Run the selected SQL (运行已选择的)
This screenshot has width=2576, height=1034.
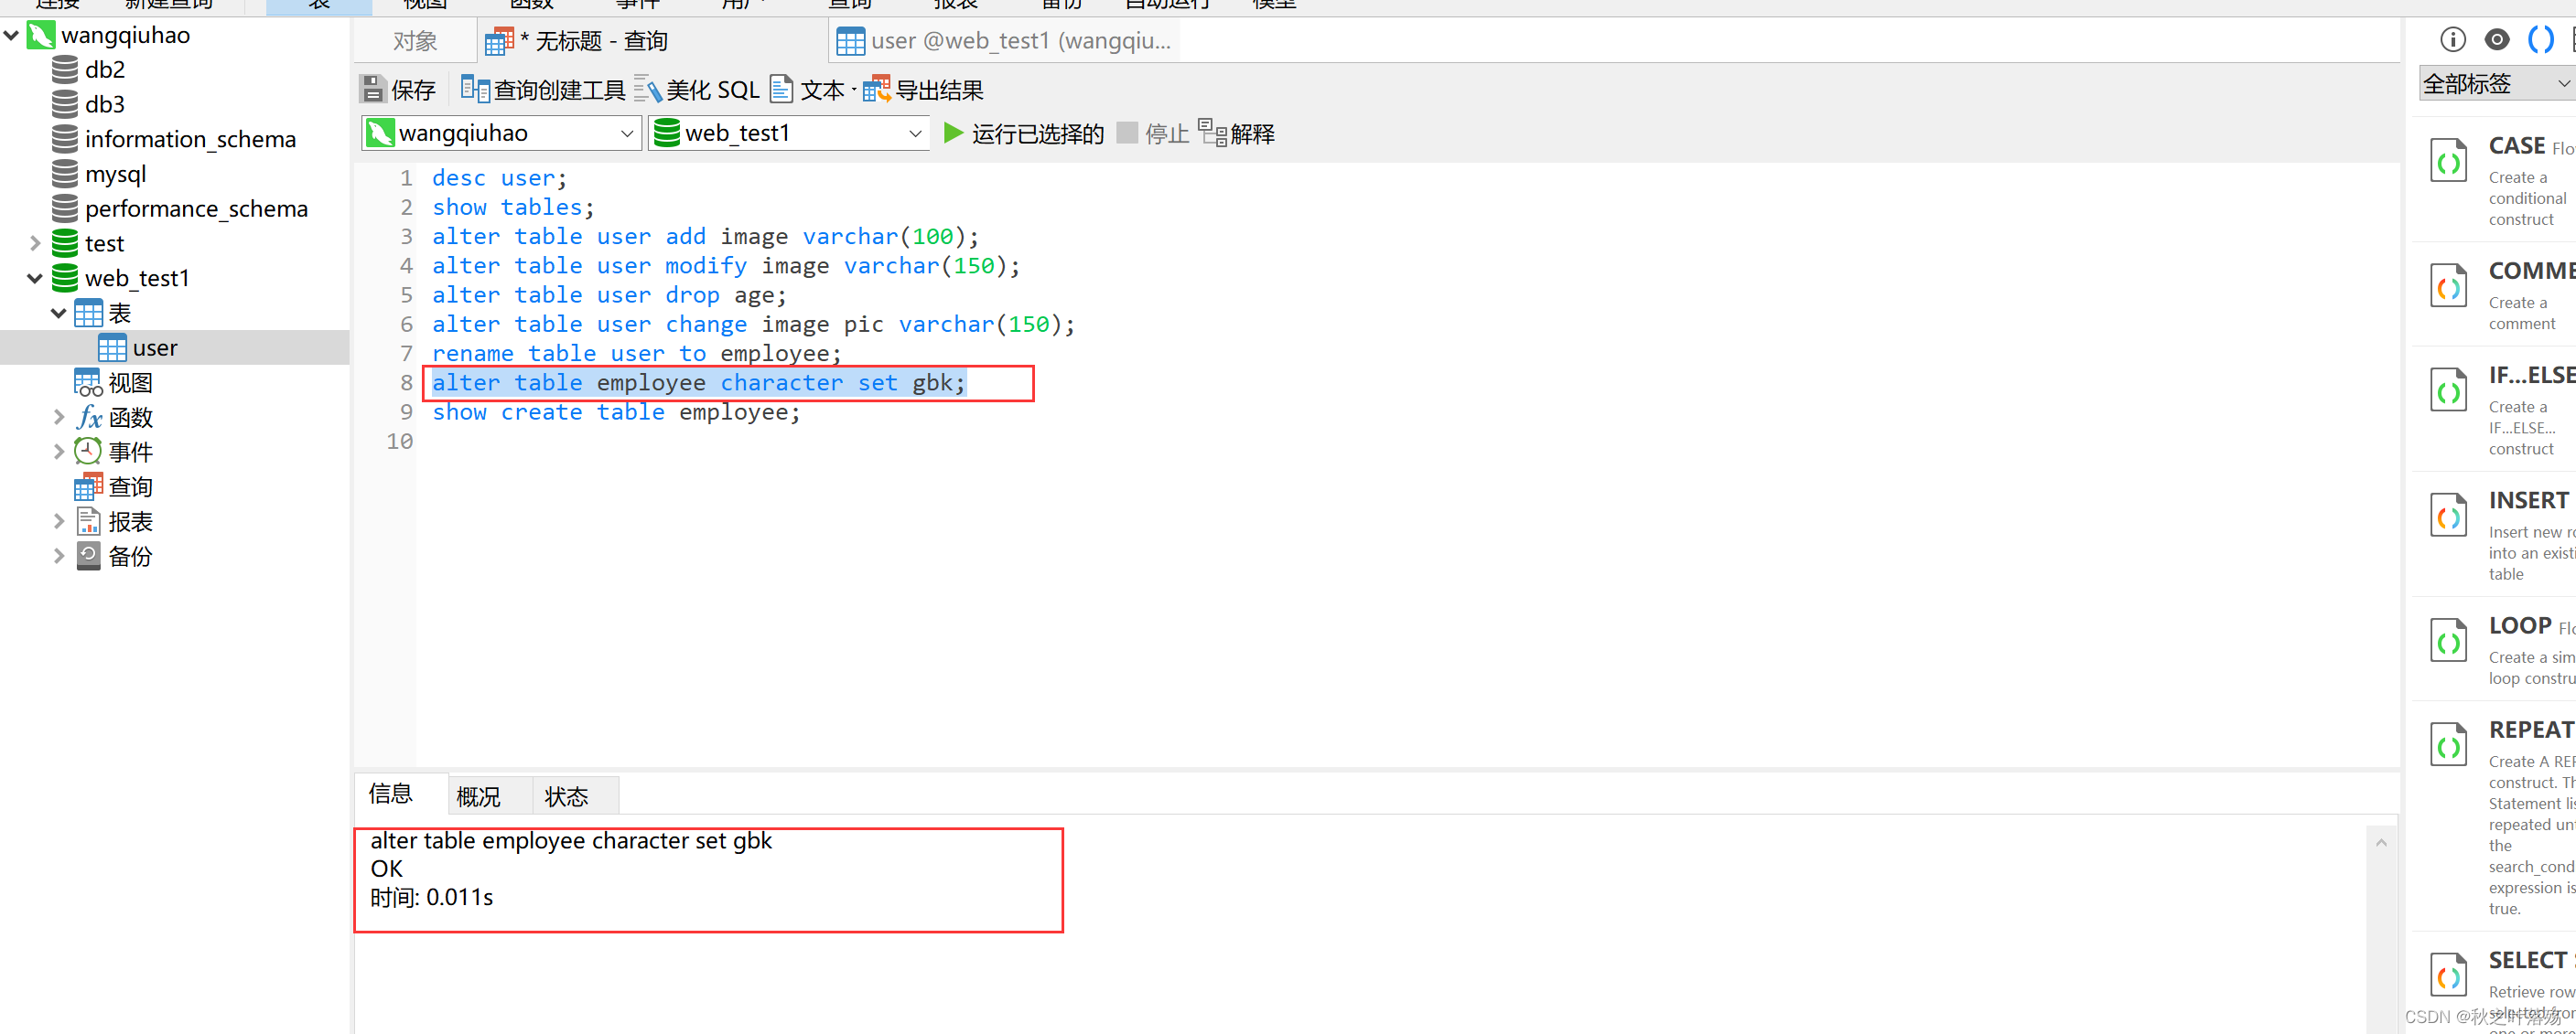coord(1023,133)
